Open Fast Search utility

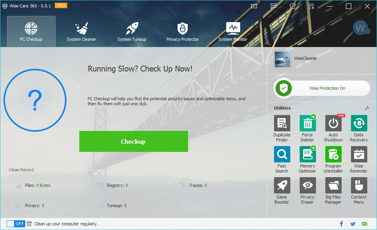coord(282,160)
